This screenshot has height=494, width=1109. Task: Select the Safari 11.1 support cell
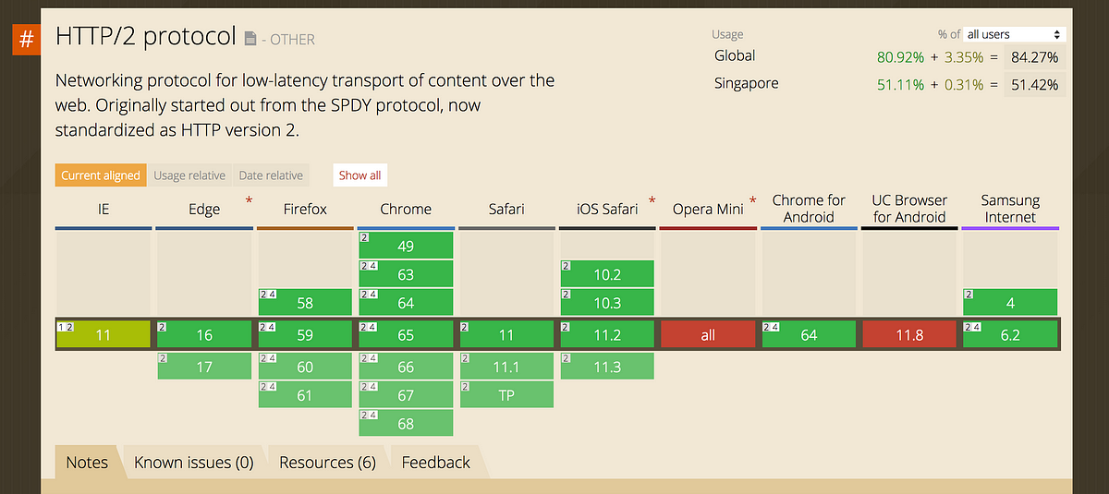506,366
